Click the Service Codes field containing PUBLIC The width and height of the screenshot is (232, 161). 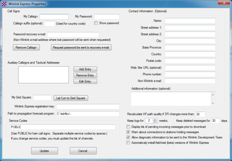[x=63, y=127]
